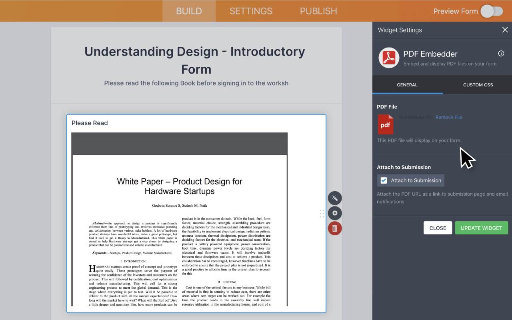The width and height of the screenshot is (512, 320).
Task: Click the pdf file thumbnail under PDF File
Action: 385,124
